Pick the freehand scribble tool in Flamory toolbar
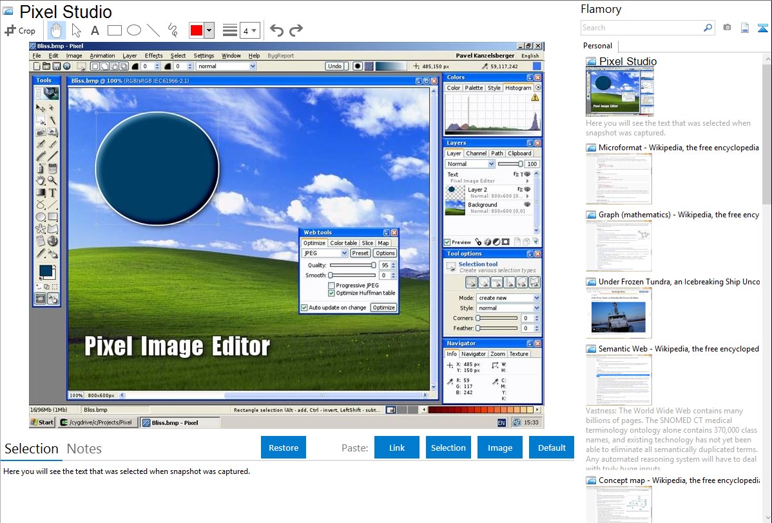 (x=173, y=30)
